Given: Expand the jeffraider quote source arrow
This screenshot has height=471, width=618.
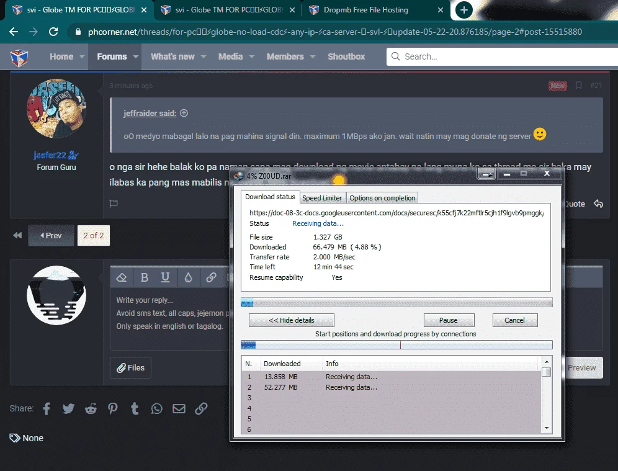Looking at the screenshot, I should [184, 113].
